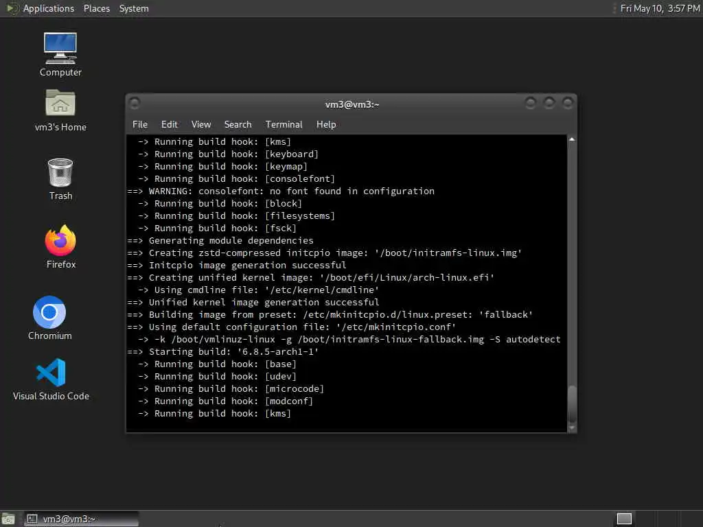Open the terminal Edit menu
703x527 pixels.
[169, 125]
